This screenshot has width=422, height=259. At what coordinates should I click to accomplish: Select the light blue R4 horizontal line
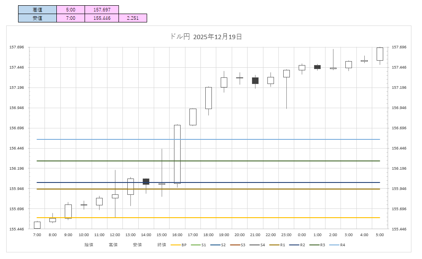tap(220, 139)
